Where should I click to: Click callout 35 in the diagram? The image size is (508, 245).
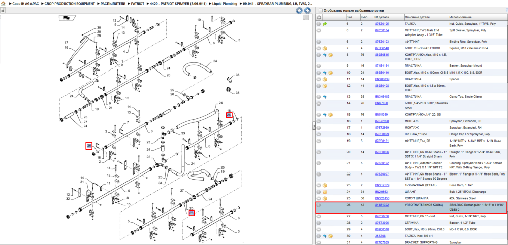[x=237, y=93]
